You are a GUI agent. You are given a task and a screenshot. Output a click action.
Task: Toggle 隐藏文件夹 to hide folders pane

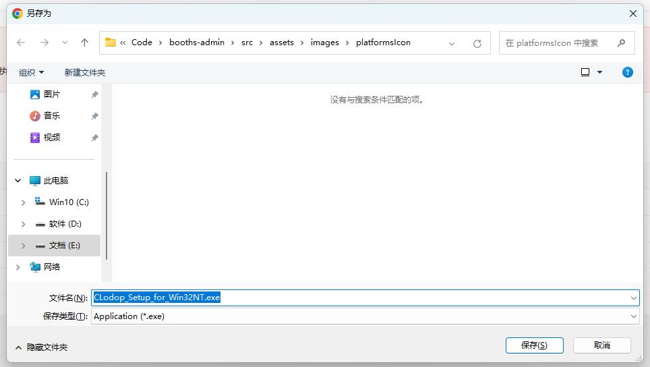41,347
